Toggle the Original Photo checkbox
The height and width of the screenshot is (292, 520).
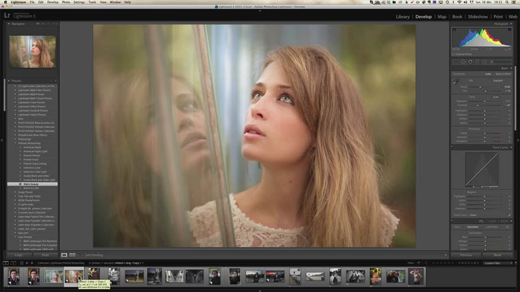click(453, 54)
